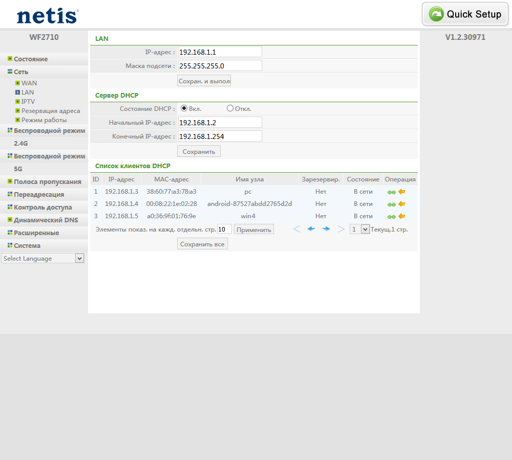This screenshot has width=512, height=460.
Task: Click the orange arrow icon for pc row
Action: (401, 192)
